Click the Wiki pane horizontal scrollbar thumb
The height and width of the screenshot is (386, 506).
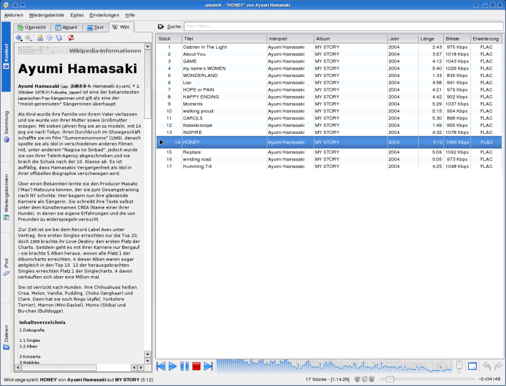click(x=59, y=367)
